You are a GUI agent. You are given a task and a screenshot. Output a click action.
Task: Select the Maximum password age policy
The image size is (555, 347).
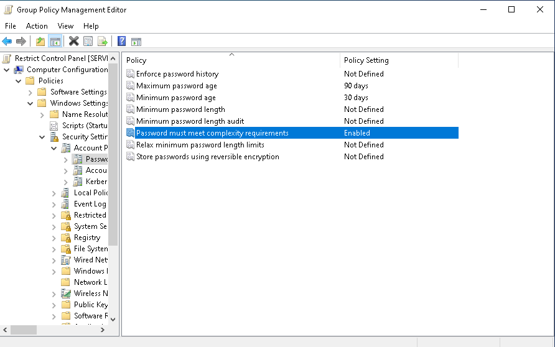(177, 86)
